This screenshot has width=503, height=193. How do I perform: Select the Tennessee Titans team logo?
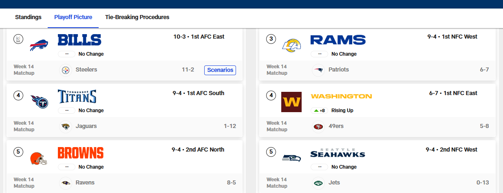(39, 102)
